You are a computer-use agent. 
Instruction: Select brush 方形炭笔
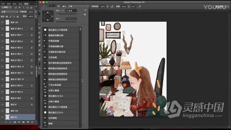point(61,57)
